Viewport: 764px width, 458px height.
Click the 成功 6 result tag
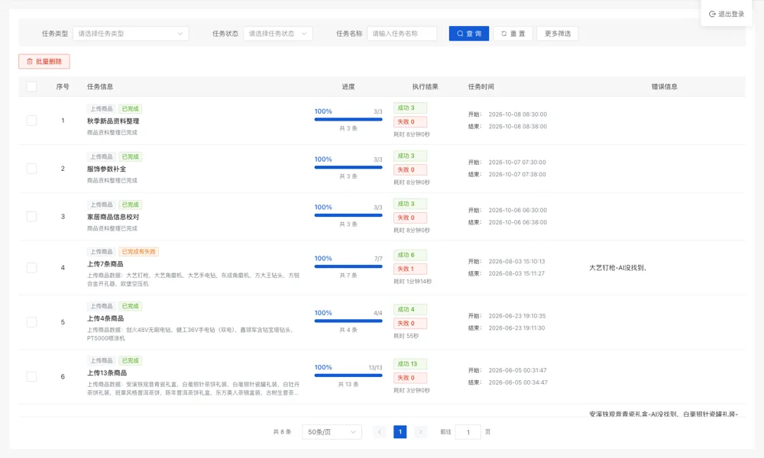(x=410, y=255)
